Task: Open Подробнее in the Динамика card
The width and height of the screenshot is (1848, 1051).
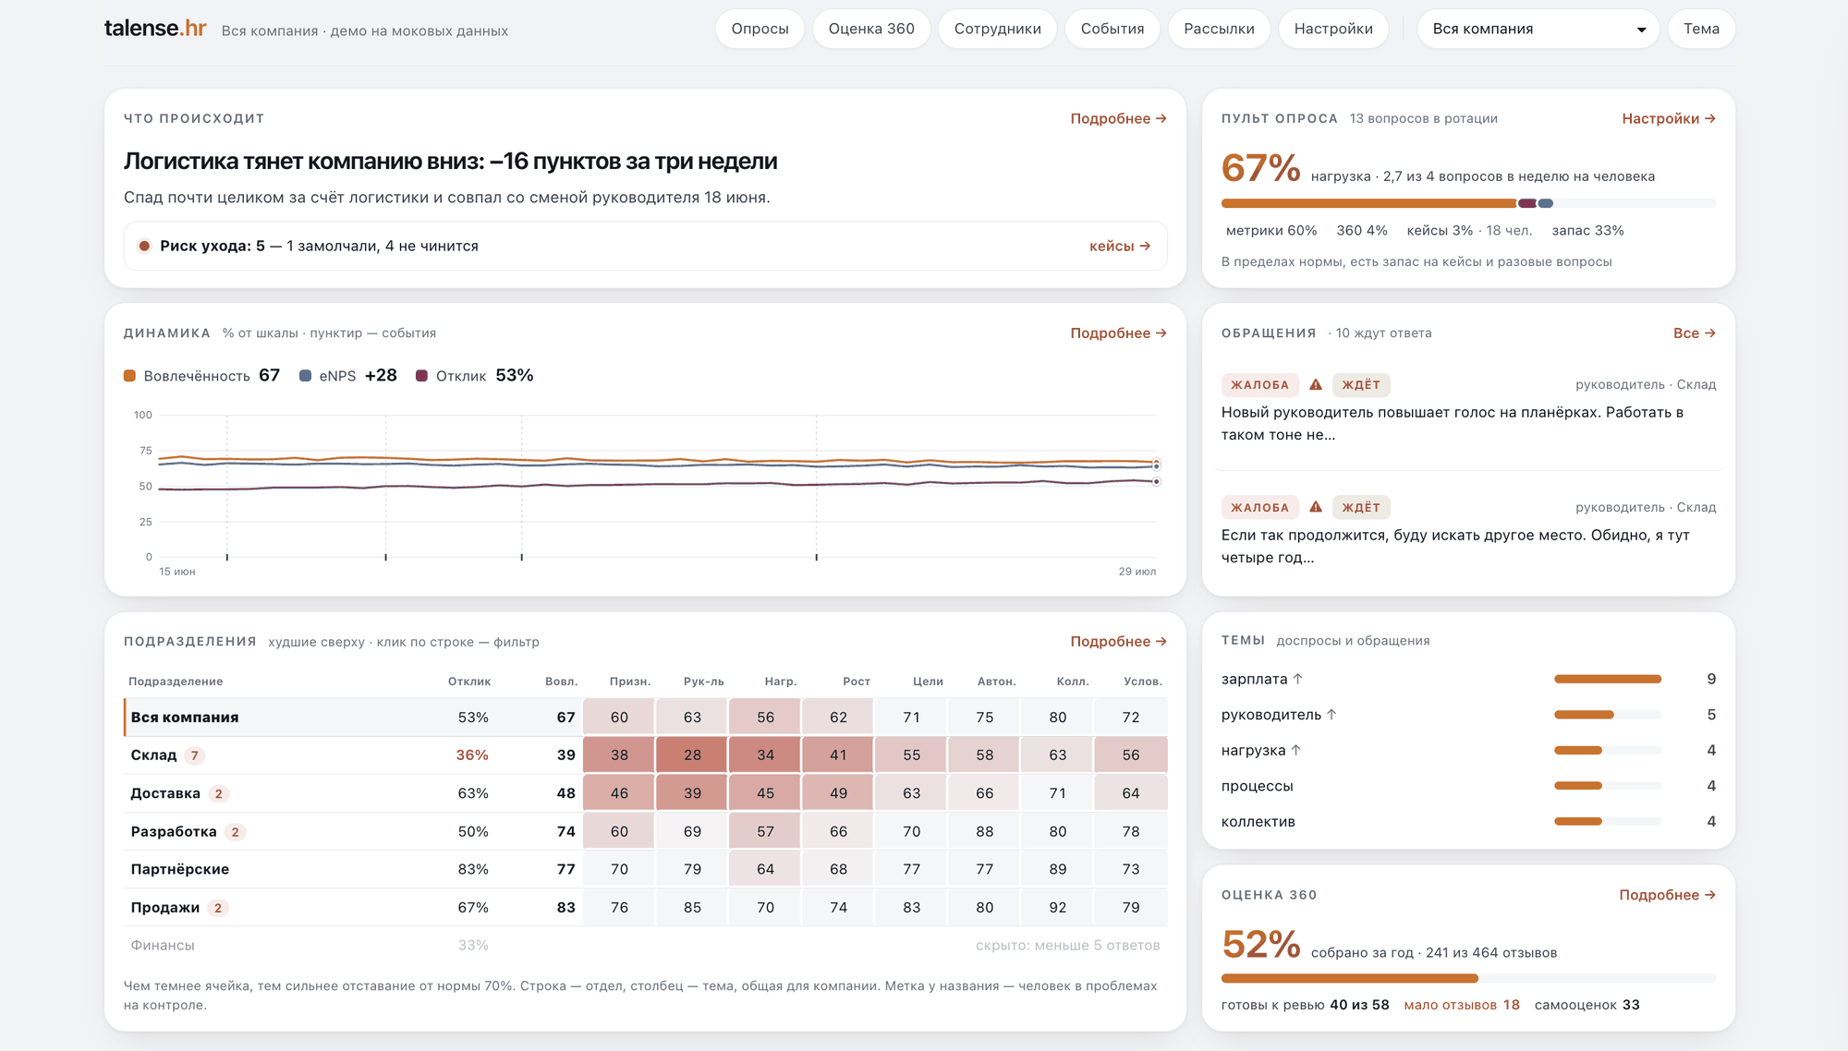Action: (1118, 332)
